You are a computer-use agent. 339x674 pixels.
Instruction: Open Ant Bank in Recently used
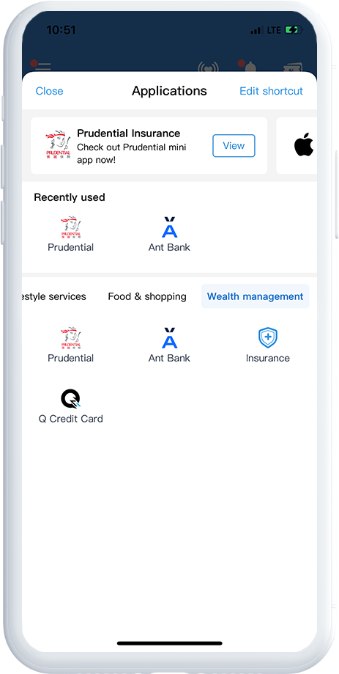169,234
